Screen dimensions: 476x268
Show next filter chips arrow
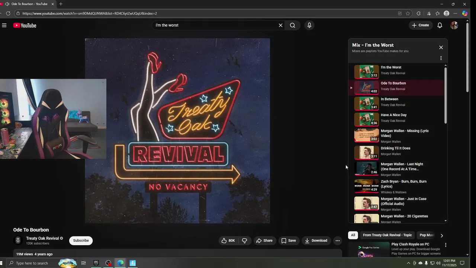(x=441, y=236)
